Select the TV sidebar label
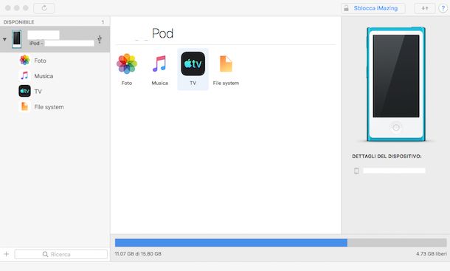This screenshot has width=450, height=271. pos(38,92)
